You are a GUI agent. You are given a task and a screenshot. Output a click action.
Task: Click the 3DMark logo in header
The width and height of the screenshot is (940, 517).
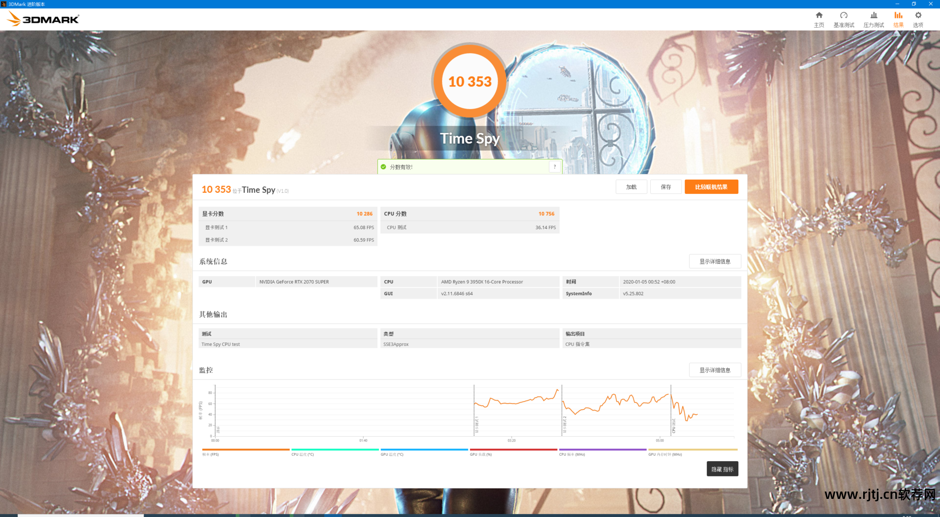pos(43,19)
